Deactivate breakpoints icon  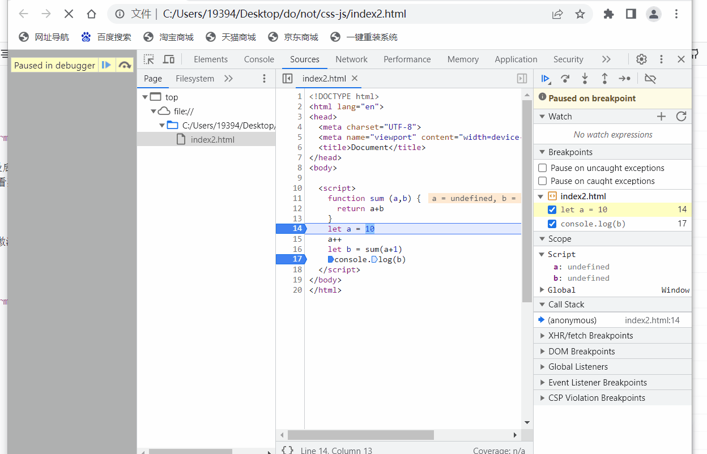pyautogui.click(x=650, y=79)
